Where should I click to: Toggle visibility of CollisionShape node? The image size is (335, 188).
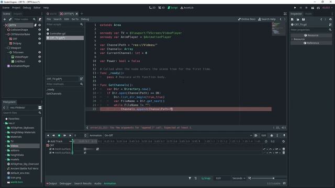(40, 30)
